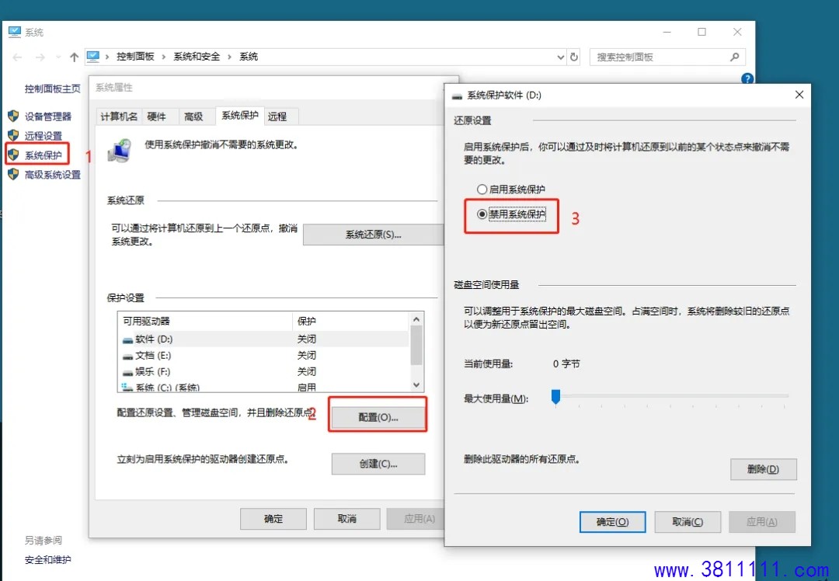Select 系统和安全 in the breadcrumb path
Screen dimensions: 839x581
[x=197, y=57]
